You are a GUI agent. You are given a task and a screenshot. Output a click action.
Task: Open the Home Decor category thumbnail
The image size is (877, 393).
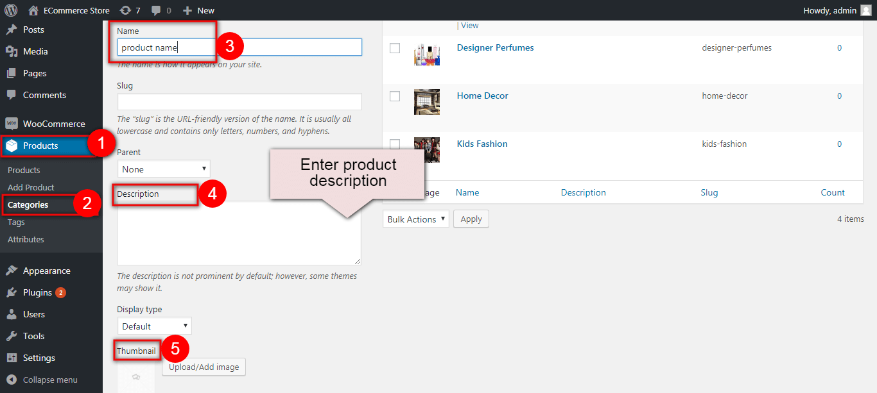click(427, 102)
